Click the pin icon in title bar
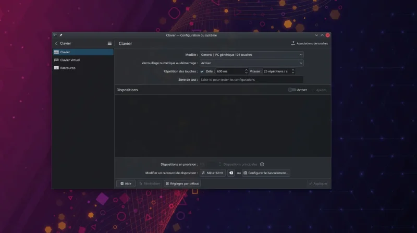The height and width of the screenshot is (233, 417). [x=61, y=35]
